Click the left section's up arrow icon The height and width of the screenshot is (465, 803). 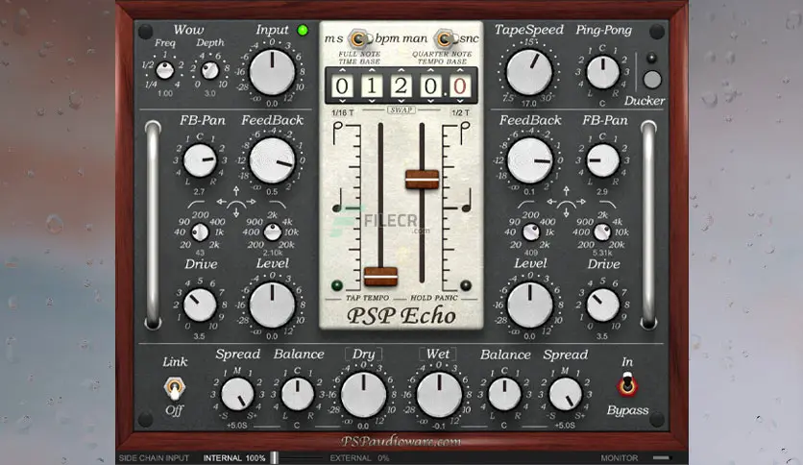(236, 191)
